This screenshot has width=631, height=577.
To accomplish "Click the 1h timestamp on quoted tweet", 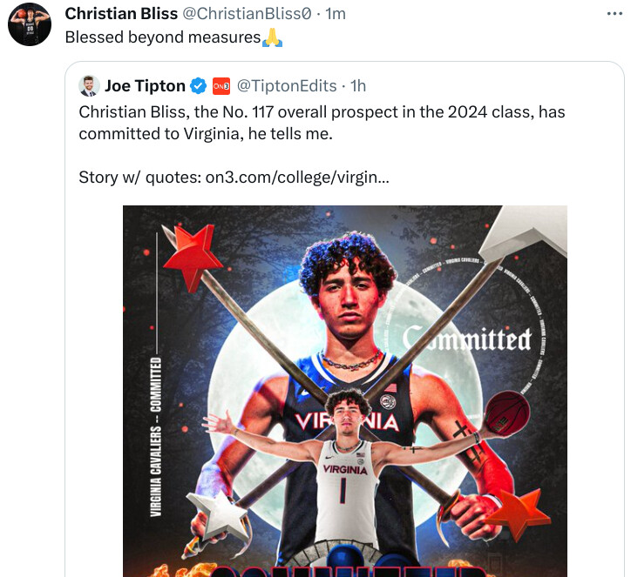I will click(x=356, y=85).
